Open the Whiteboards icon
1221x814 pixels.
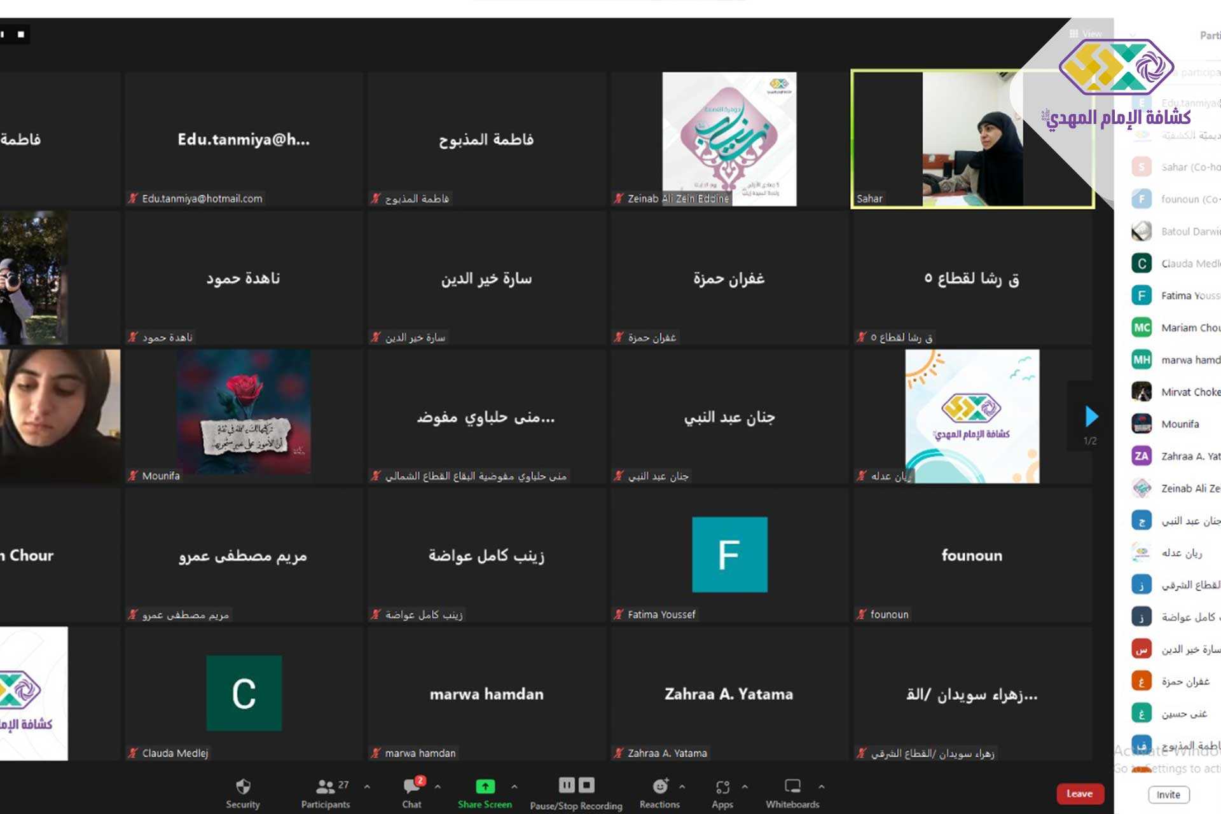(792, 787)
